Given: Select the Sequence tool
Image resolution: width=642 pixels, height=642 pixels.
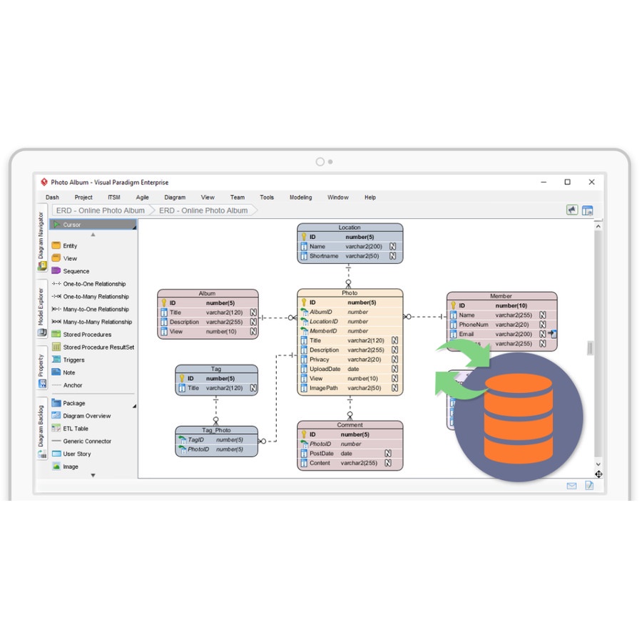Looking at the screenshot, I should [x=71, y=271].
